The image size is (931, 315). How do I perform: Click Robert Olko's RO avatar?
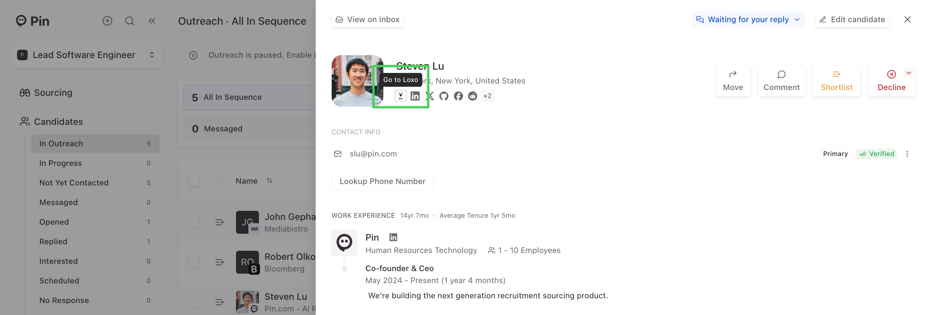[247, 262]
